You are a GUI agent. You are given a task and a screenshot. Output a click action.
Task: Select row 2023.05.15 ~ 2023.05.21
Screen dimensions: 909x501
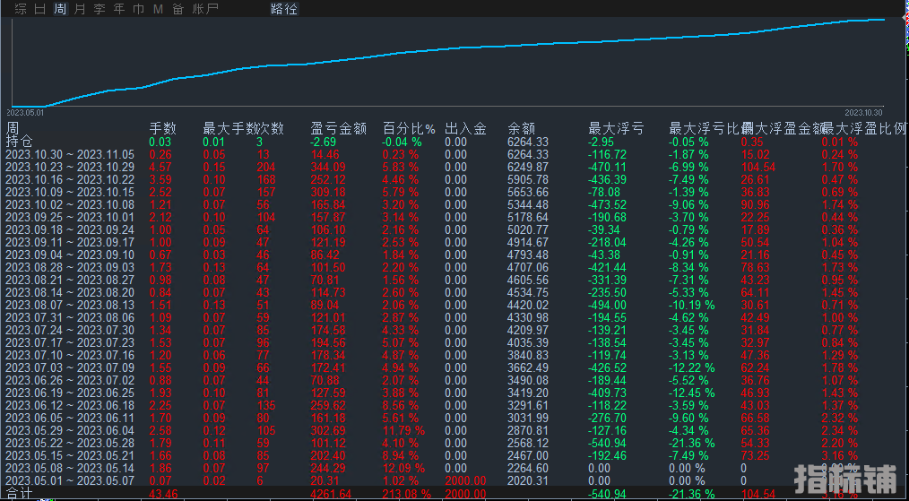point(70,456)
